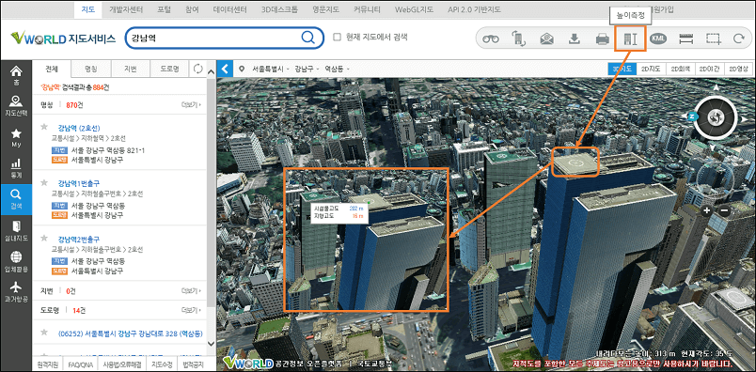Image resolution: width=756 pixels, height=372 pixels.
Task: Open the email map sharing icon
Action: click(546, 39)
